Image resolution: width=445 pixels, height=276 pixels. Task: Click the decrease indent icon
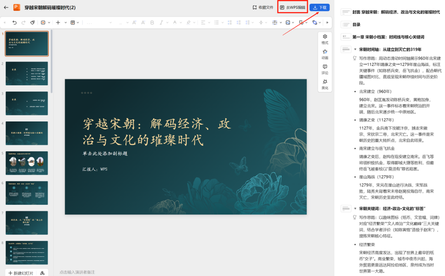point(230,23)
